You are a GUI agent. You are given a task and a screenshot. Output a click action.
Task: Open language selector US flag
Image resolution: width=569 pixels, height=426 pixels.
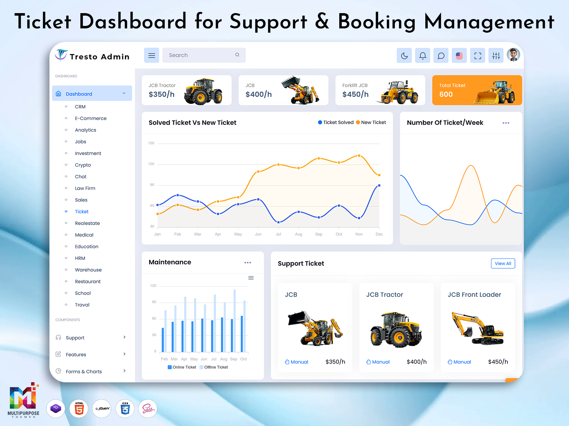(459, 55)
